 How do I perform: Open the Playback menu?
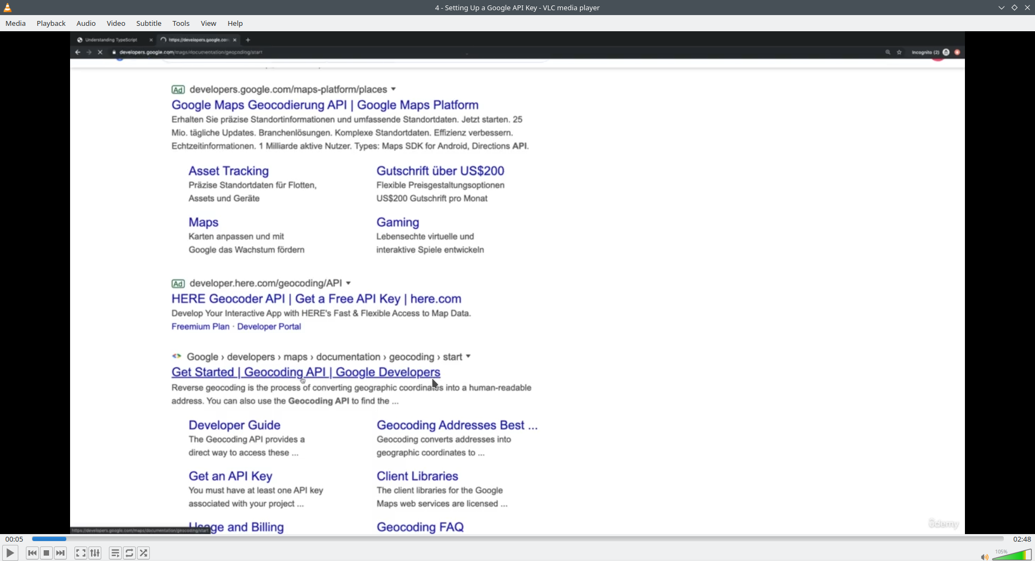click(x=51, y=23)
